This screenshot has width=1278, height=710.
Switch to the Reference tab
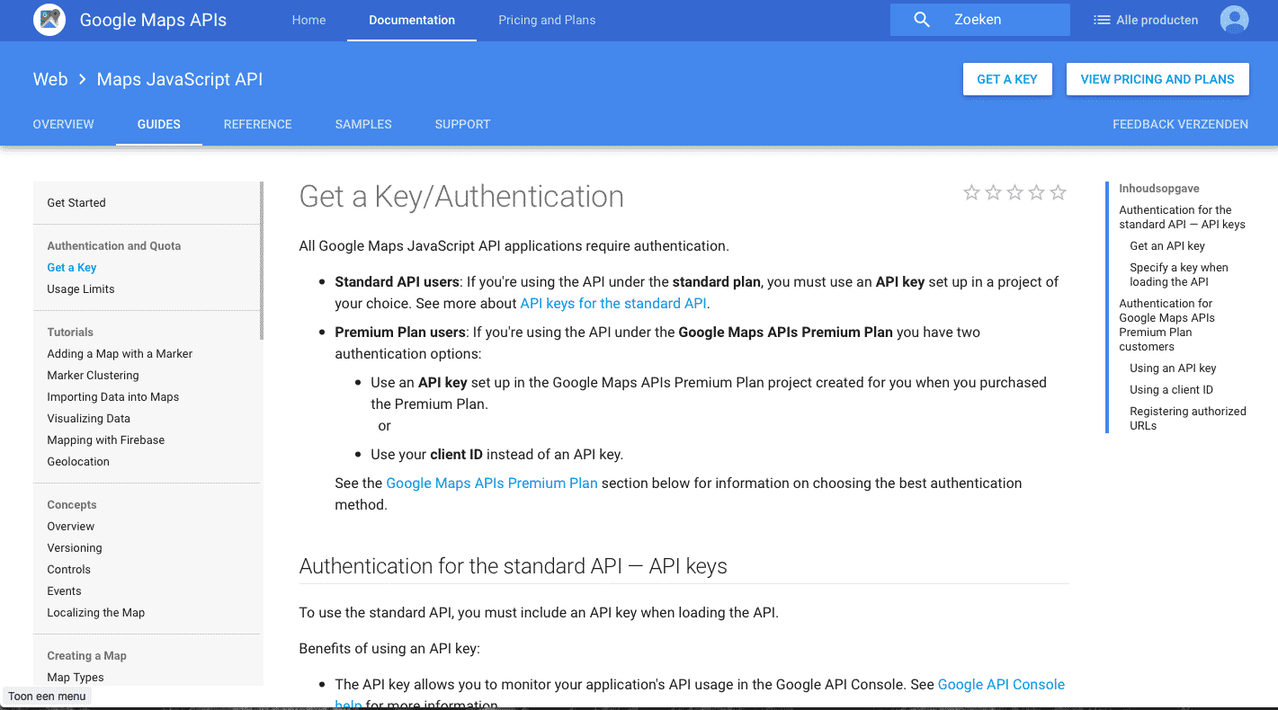tap(258, 124)
